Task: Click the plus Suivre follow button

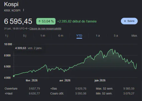Action: pos(129,21)
